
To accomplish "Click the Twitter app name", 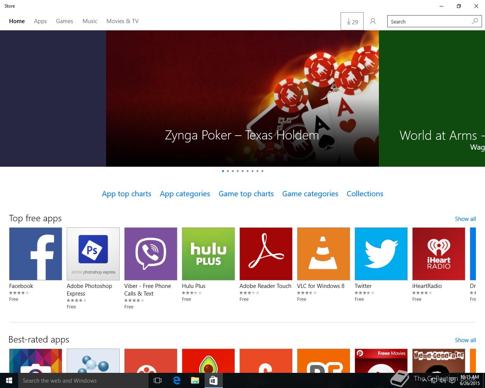I will click(363, 286).
